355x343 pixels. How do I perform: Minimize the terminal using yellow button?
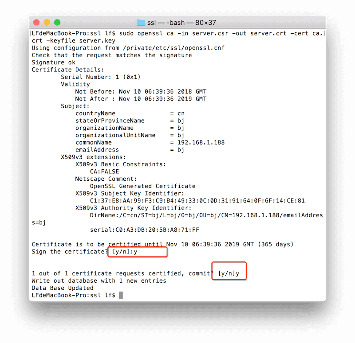(x=47, y=23)
